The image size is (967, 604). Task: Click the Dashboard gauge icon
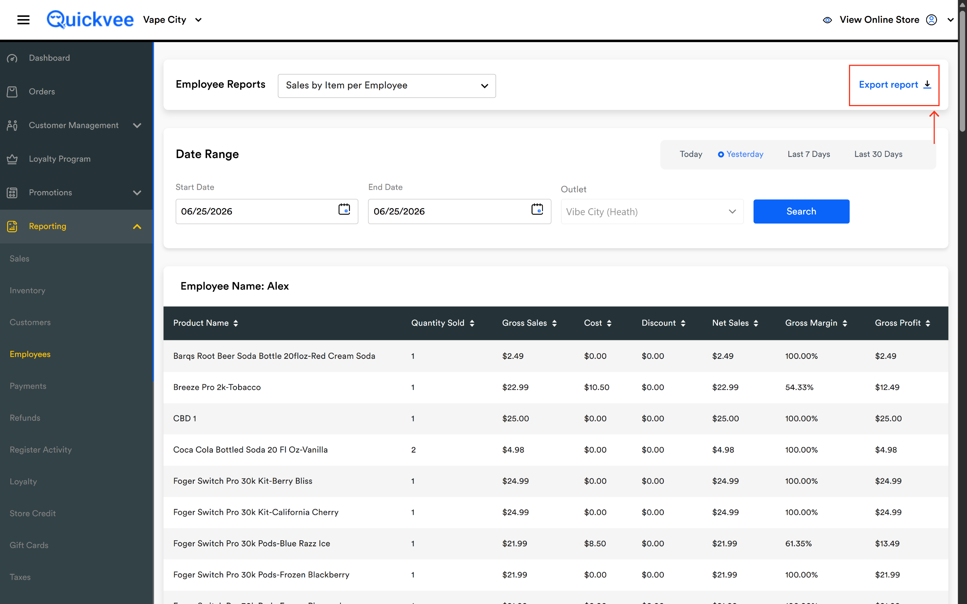point(12,58)
